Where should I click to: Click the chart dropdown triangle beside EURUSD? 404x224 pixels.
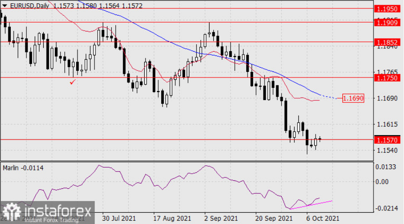click(4, 6)
